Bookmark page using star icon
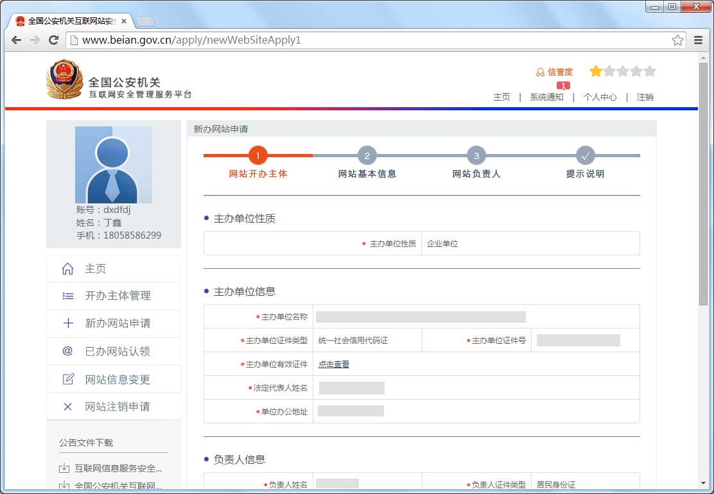Image resolution: width=714 pixels, height=494 pixels. tap(677, 40)
